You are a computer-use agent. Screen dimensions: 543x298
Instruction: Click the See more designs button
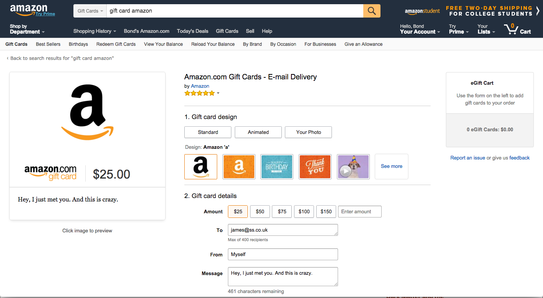[x=392, y=166]
